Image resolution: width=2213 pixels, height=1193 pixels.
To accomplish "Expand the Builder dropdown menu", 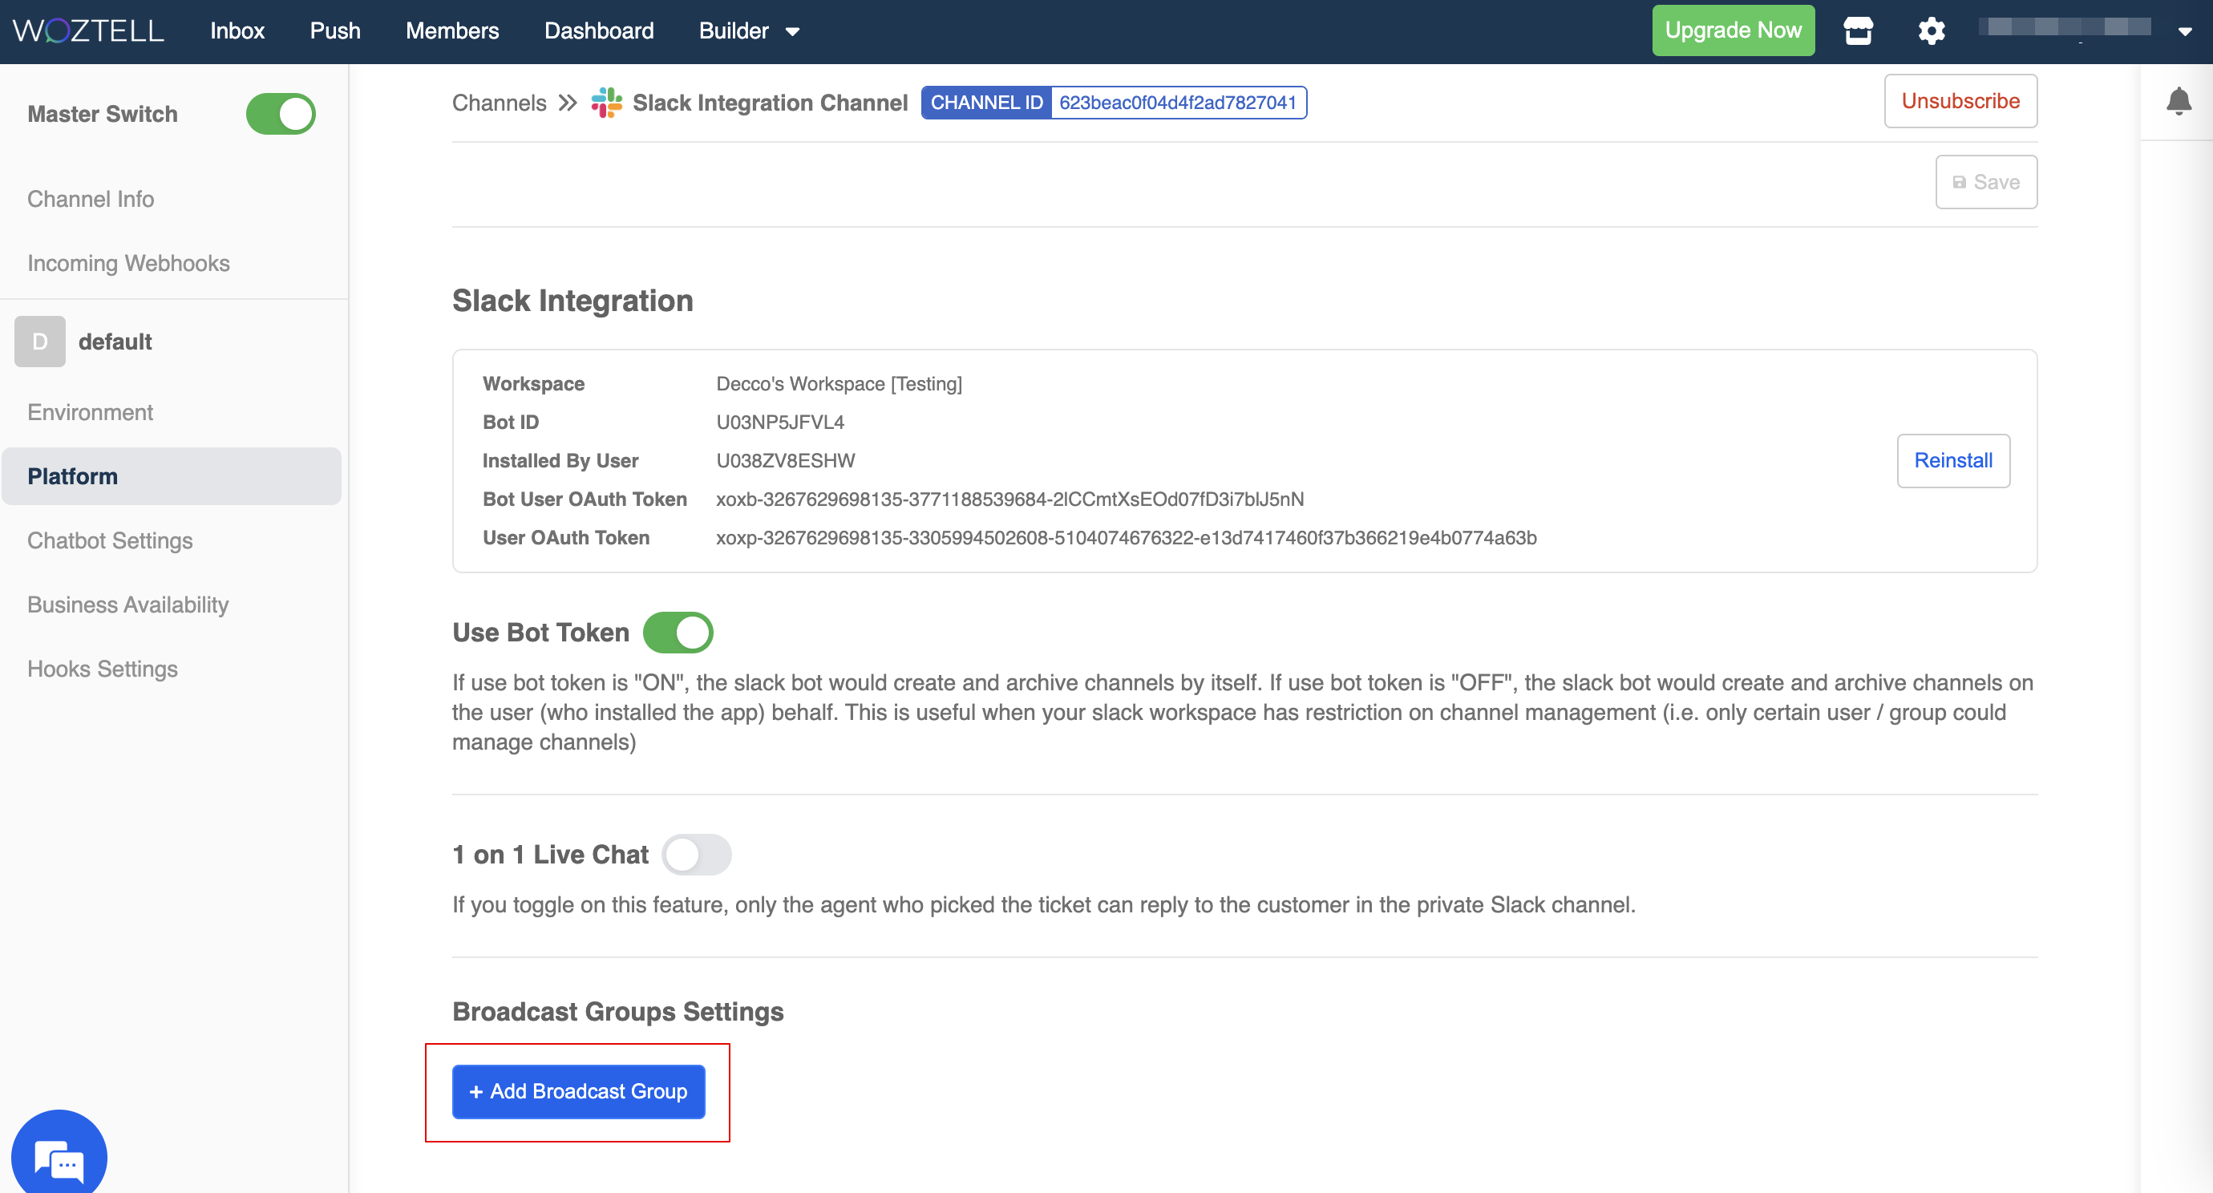I will [748, 31].
